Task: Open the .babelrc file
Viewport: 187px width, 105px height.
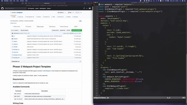Action: coord(15,41)
